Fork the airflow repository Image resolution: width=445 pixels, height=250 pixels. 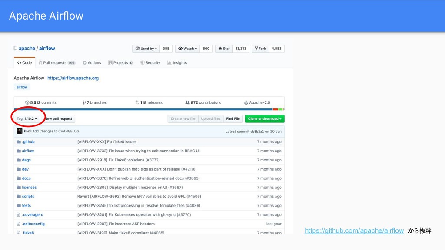[261, 49]
